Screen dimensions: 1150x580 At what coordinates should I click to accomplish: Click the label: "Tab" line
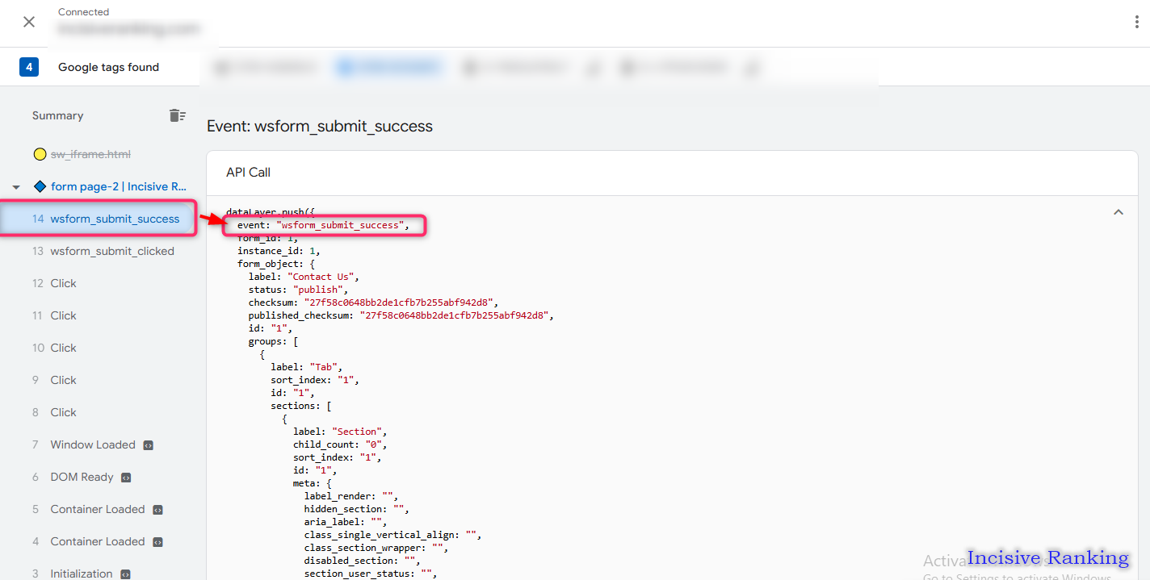(x=306, y=367)
